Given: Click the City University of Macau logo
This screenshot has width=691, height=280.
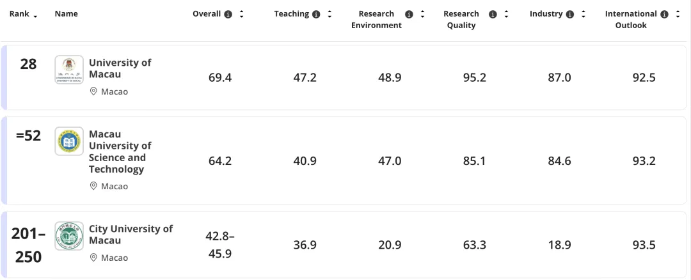Looking at the screenshot, I should click(69, 236).
